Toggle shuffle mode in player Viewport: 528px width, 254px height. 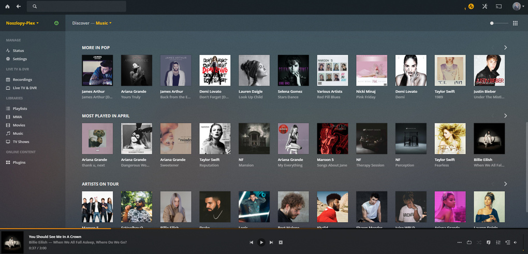coord(479,242)
